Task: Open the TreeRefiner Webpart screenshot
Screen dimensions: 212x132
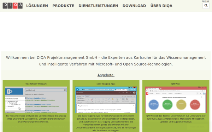Action: tap(36, 100)
